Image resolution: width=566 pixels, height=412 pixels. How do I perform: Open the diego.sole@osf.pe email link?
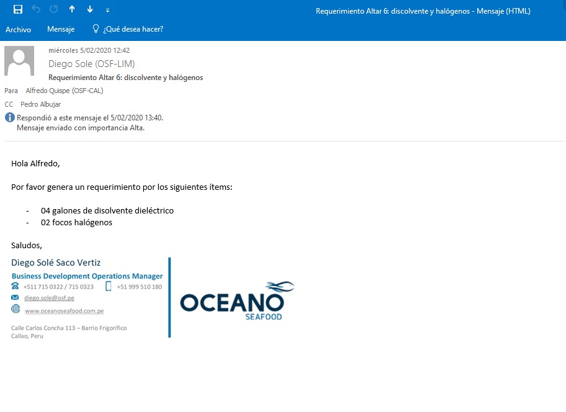point(49,298)
